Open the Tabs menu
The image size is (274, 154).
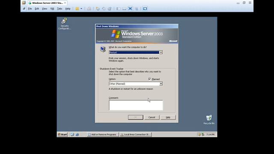point(60,9)
